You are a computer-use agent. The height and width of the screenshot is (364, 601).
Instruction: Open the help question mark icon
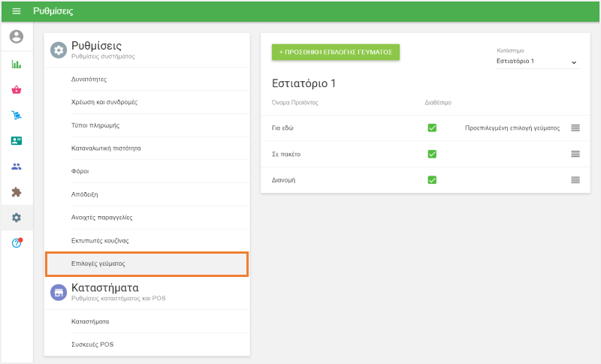click(17, 243)
